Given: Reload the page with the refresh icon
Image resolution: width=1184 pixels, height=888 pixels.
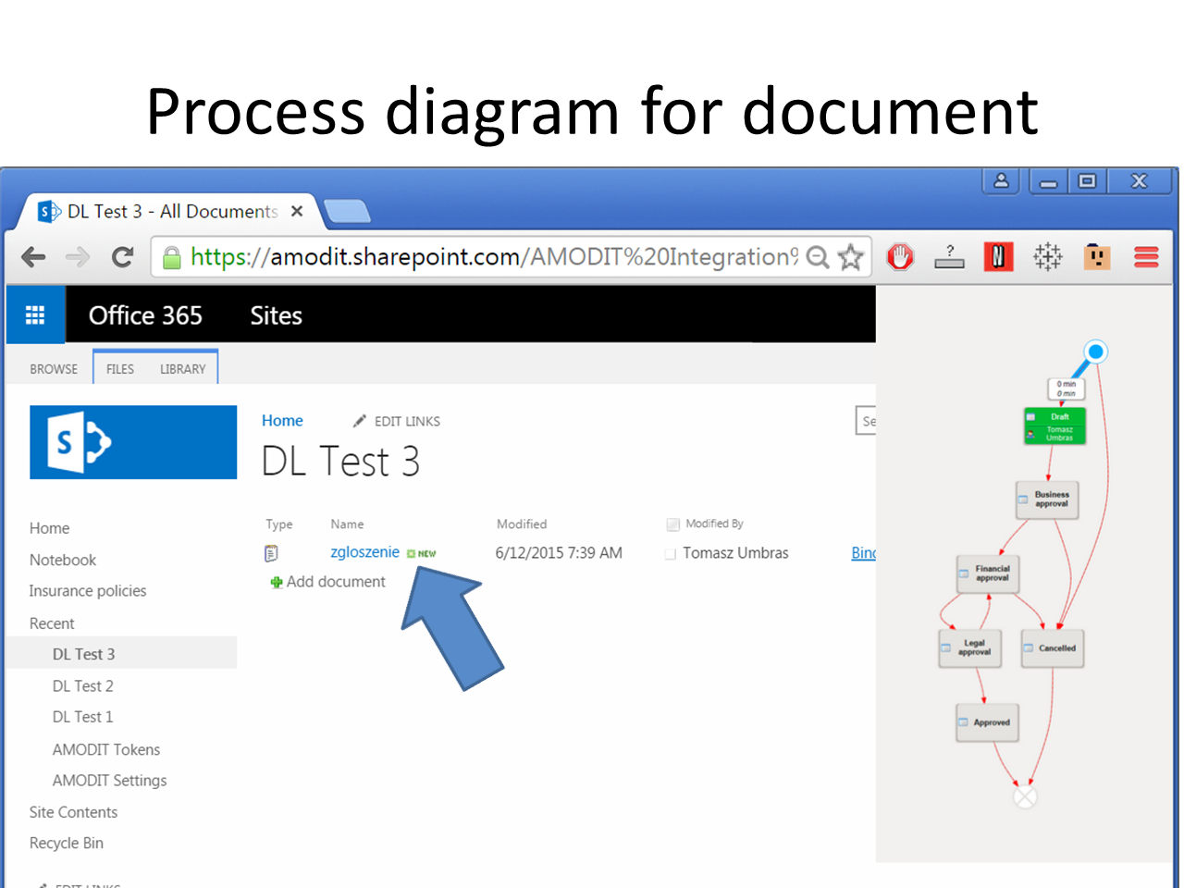Looking at the screenshot, I should [121, 257].
